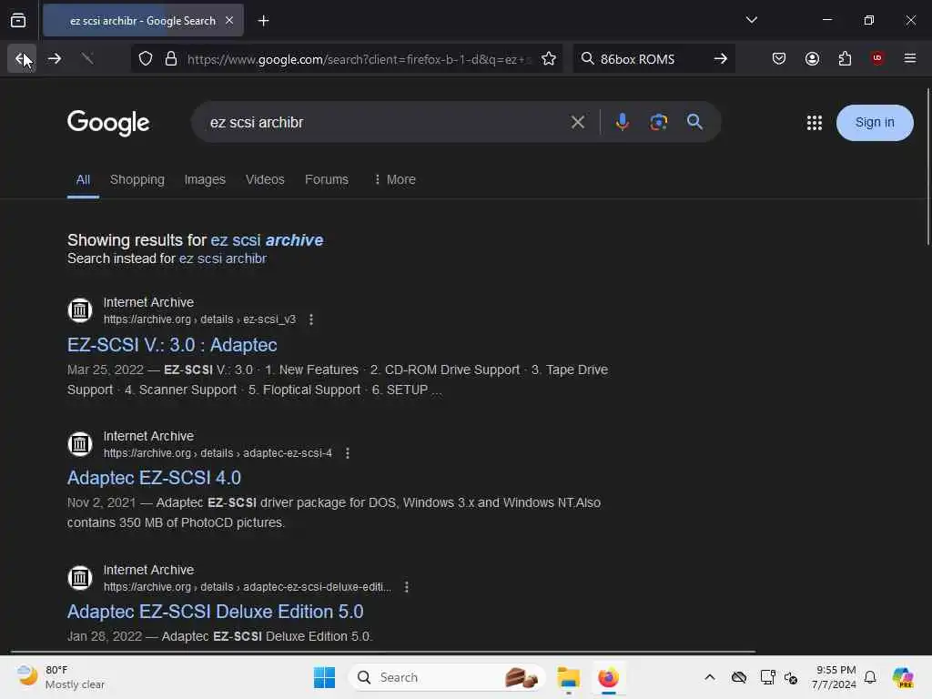Open the Firefox account icon
Screen dimensions: 932x699
(812, 59)
